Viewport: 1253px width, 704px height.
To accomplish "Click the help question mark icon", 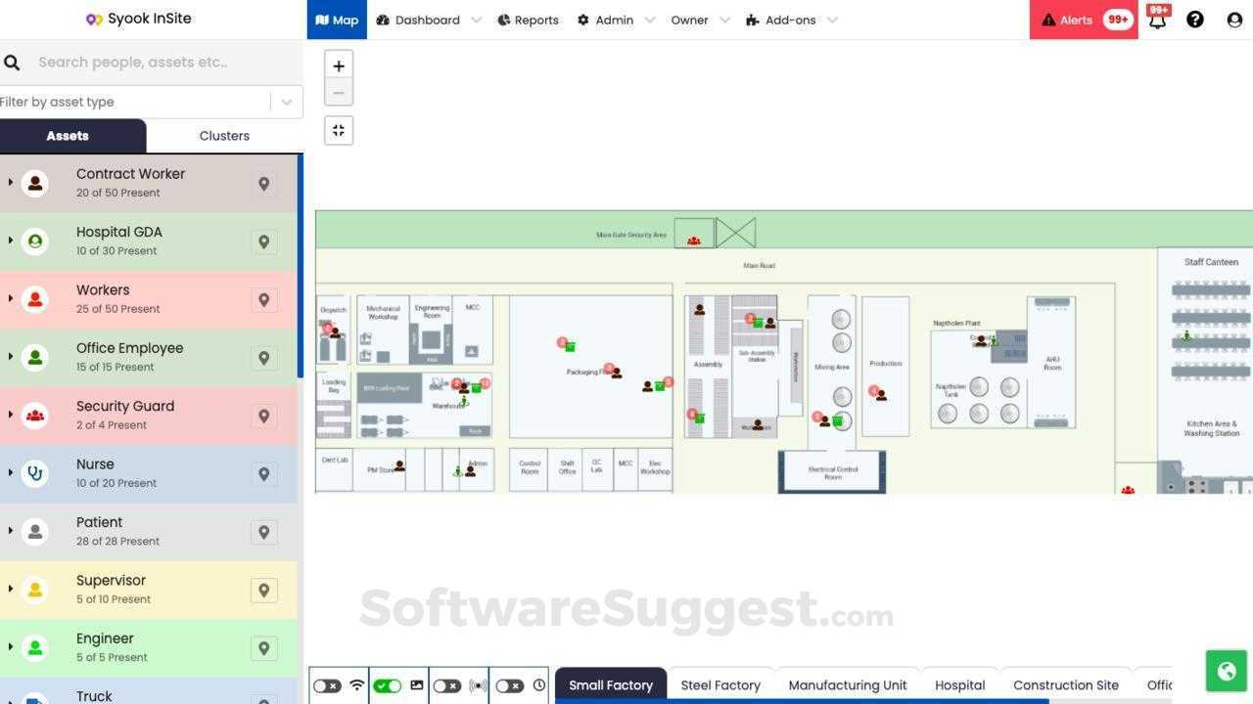I will point(1195,20).
